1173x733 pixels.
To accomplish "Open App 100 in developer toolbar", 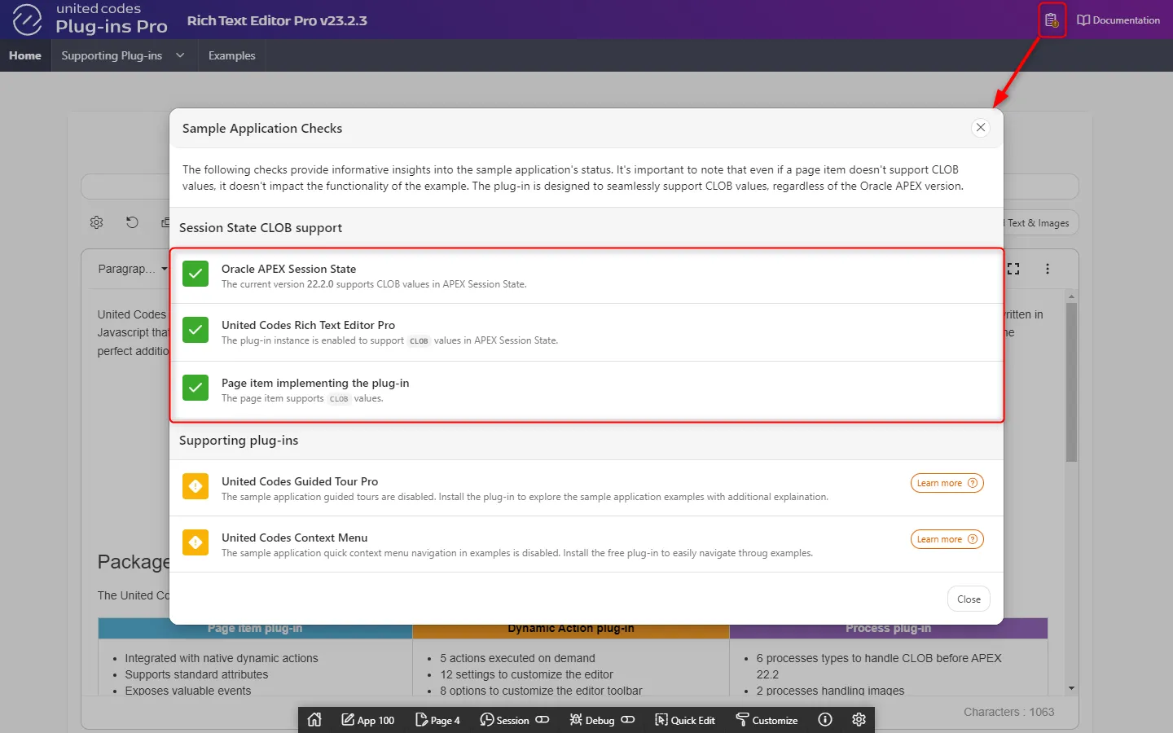I will 367,720.
